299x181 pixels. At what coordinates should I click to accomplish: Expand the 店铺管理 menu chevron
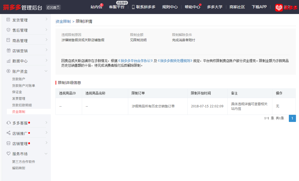pos(46,143)
